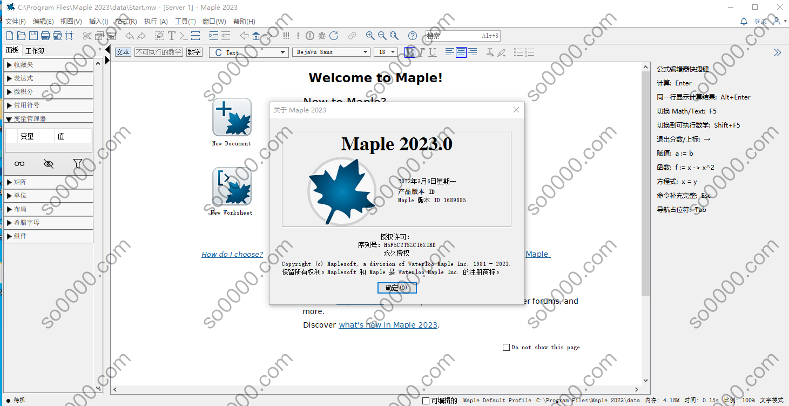
Task: Undo the last action
Action: (x=129, y=36)
